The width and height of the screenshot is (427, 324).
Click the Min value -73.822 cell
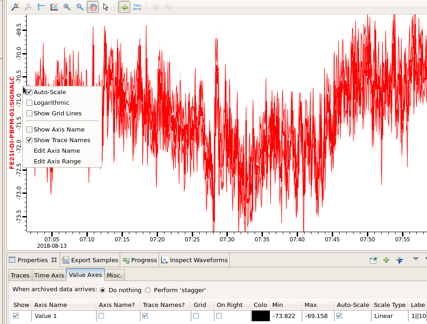[286, 316]
